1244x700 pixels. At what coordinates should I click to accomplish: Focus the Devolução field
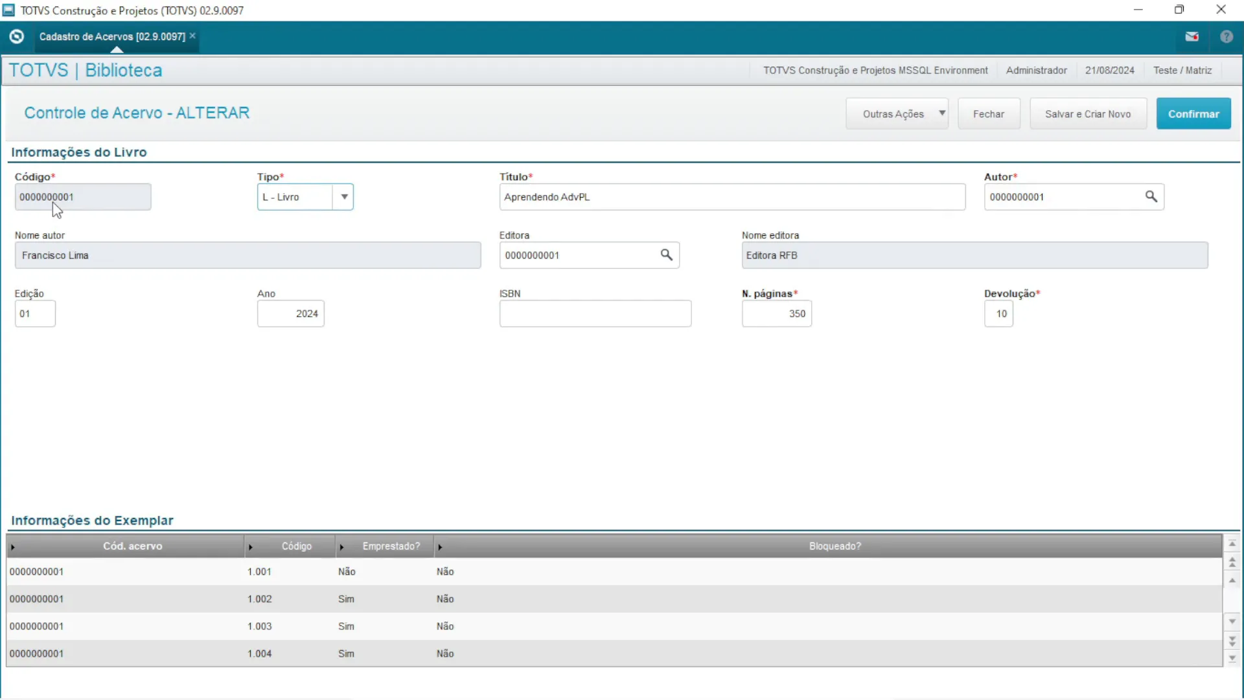[998, 313]
